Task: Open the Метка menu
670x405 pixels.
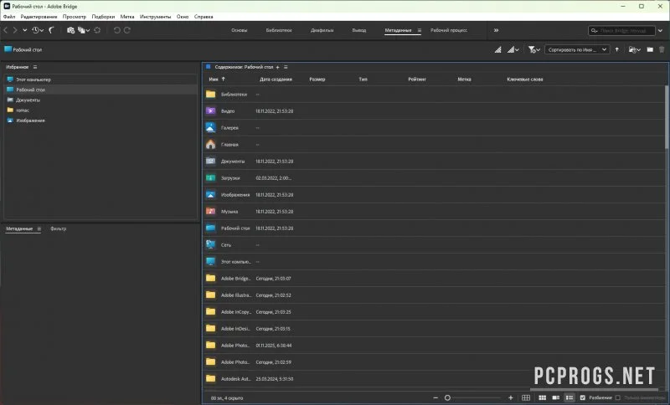Action: click(127, 17)
